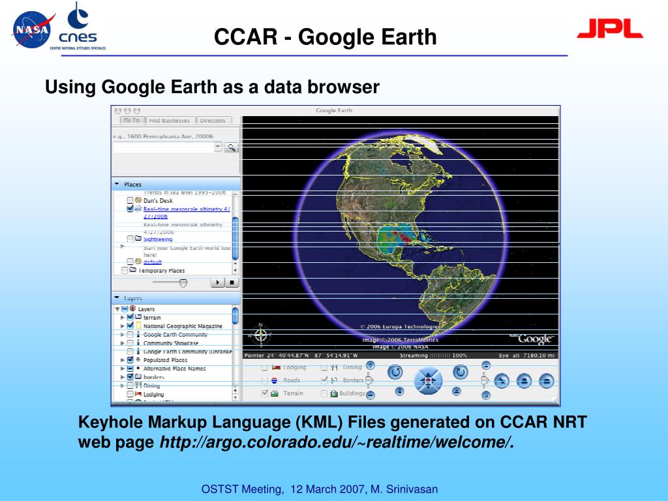Click the Roads shield icon
Image resolution: width=668 pixels, height=501 pixels.
[x=275, y=380]
